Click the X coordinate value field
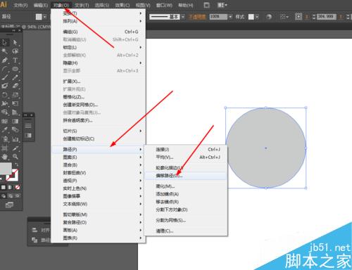 coord(326,17)
